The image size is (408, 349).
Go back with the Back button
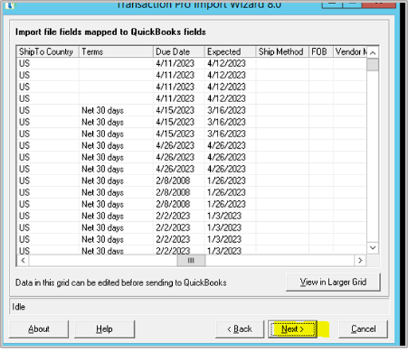240,329
